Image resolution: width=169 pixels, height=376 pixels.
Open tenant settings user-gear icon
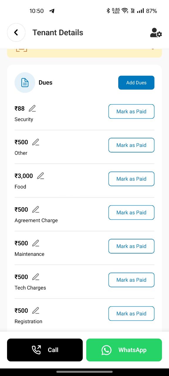click(x=156, y=33)
